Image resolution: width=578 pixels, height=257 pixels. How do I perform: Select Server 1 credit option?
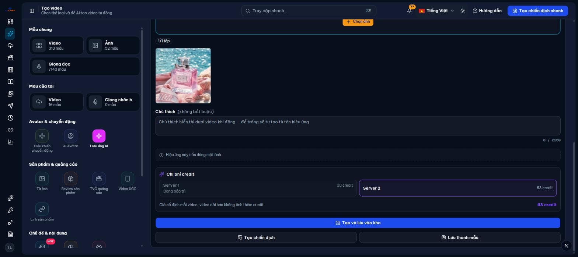(258, 188)
